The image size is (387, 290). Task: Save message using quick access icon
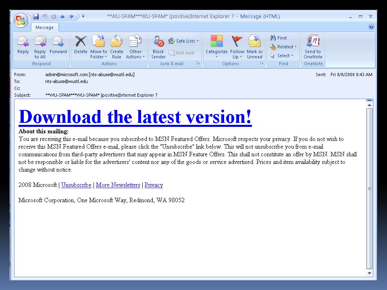coord(36,17)
